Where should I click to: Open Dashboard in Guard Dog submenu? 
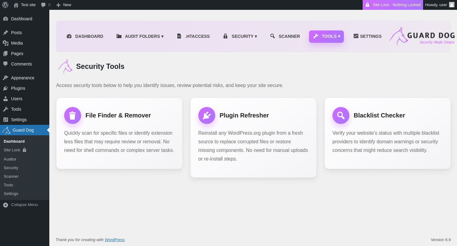click(x=25, y=141)
